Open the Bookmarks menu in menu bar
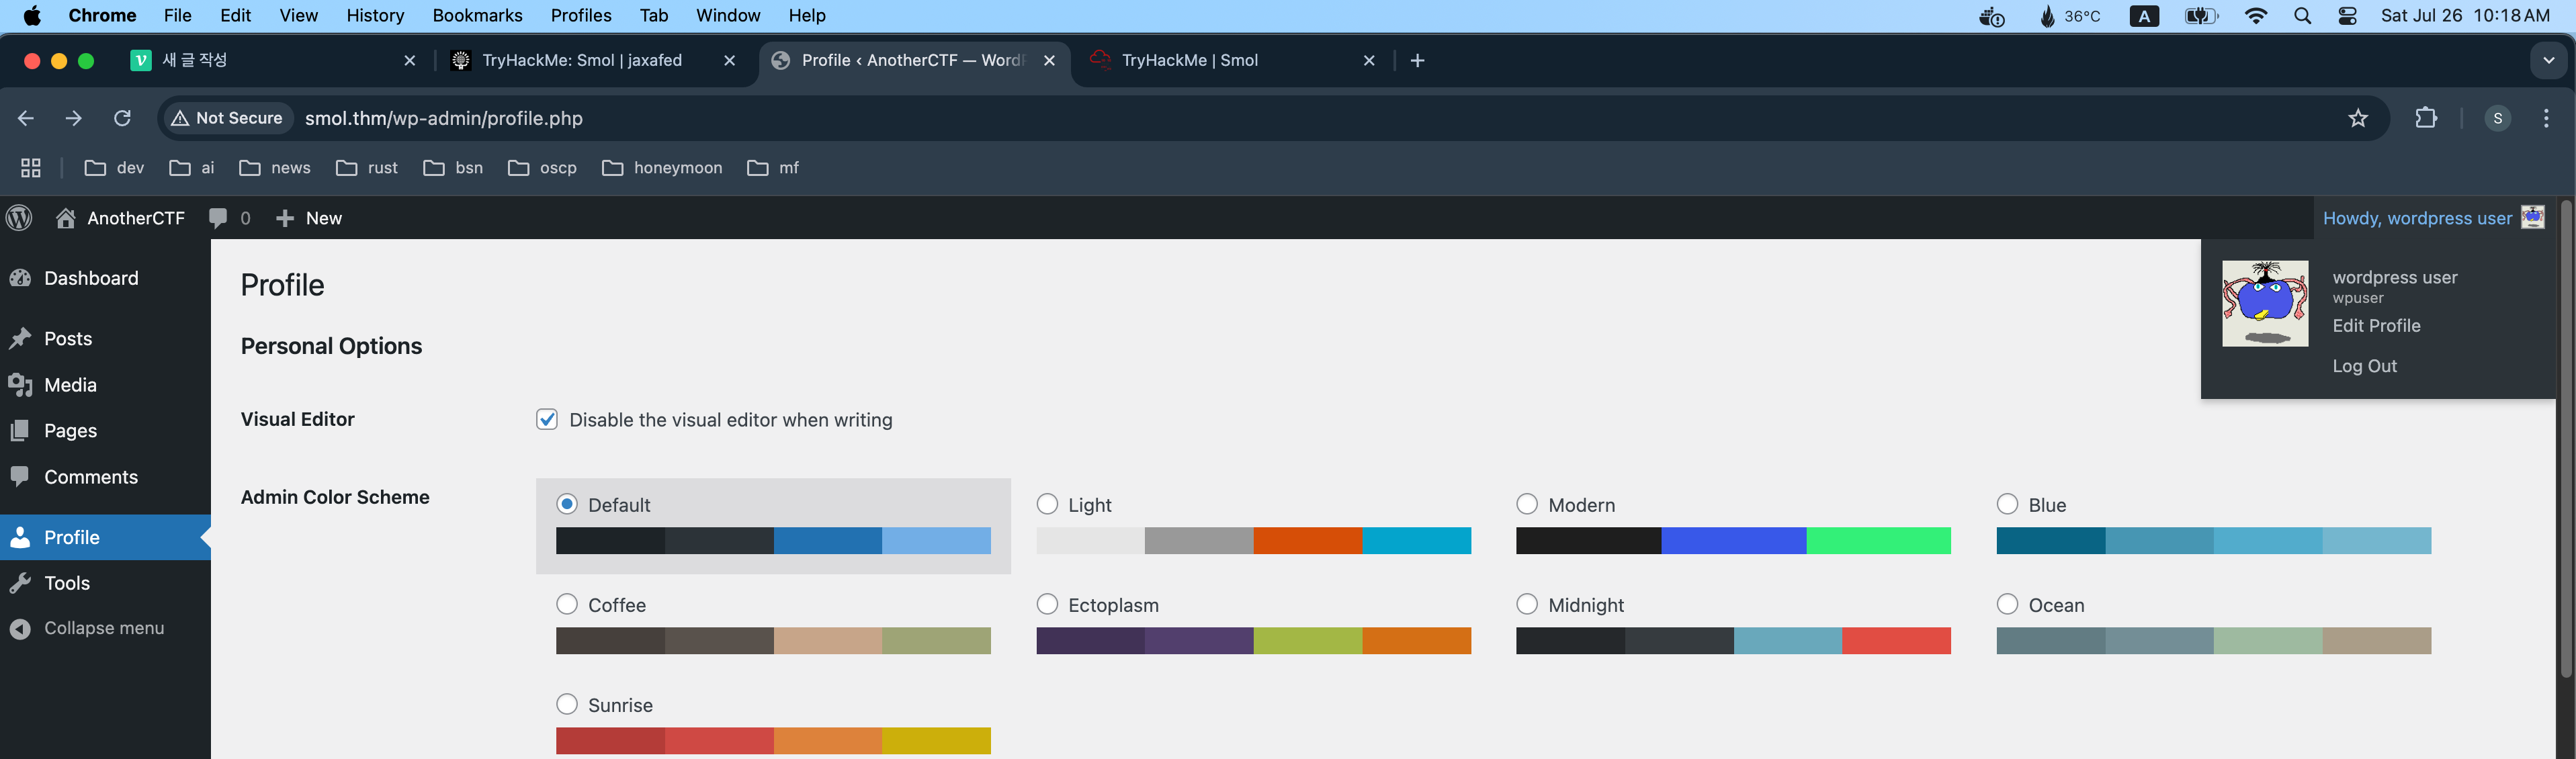 coord(477,15)
